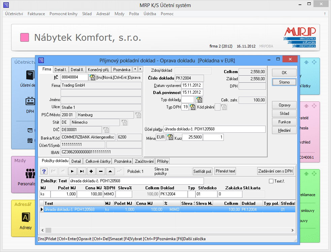This screenshot has width=331, height=252.
Task: Open the Sklad menu
Action: [87, 14]
